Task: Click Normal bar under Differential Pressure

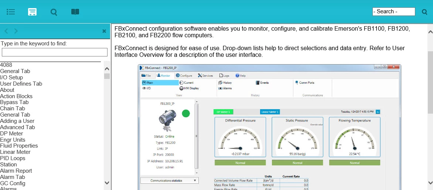Action: click(240, 163)
